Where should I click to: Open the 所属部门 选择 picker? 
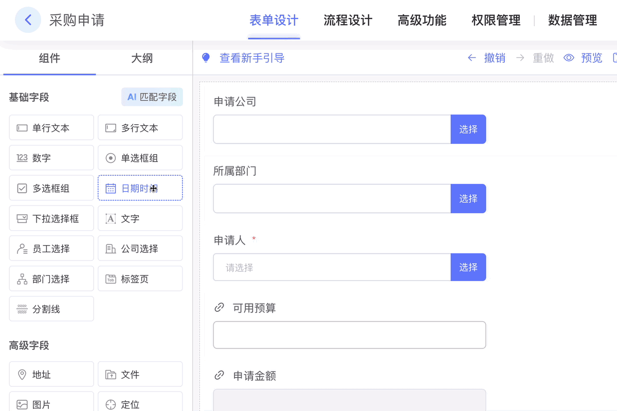[468, 198]
